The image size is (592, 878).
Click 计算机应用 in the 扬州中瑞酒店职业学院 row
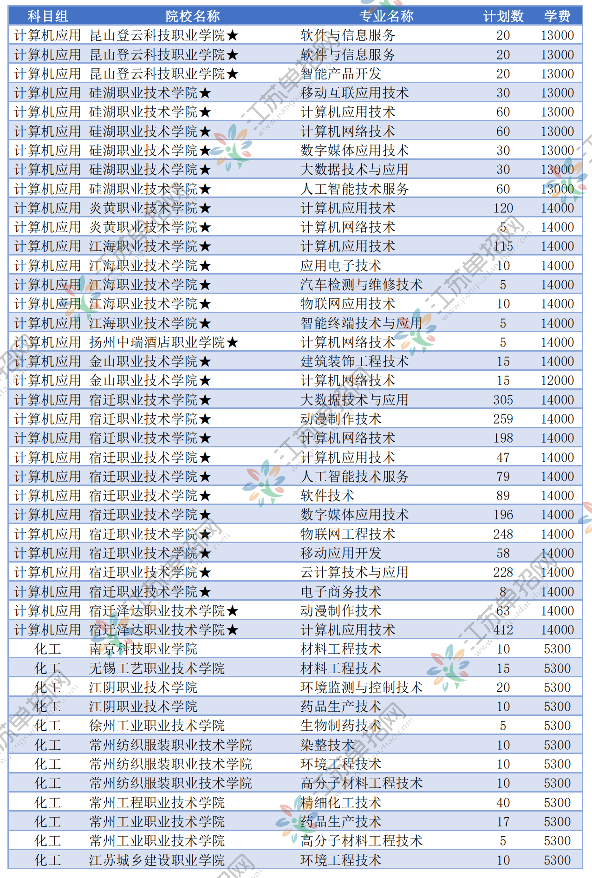pyautogui.click(x=48, y=342)
